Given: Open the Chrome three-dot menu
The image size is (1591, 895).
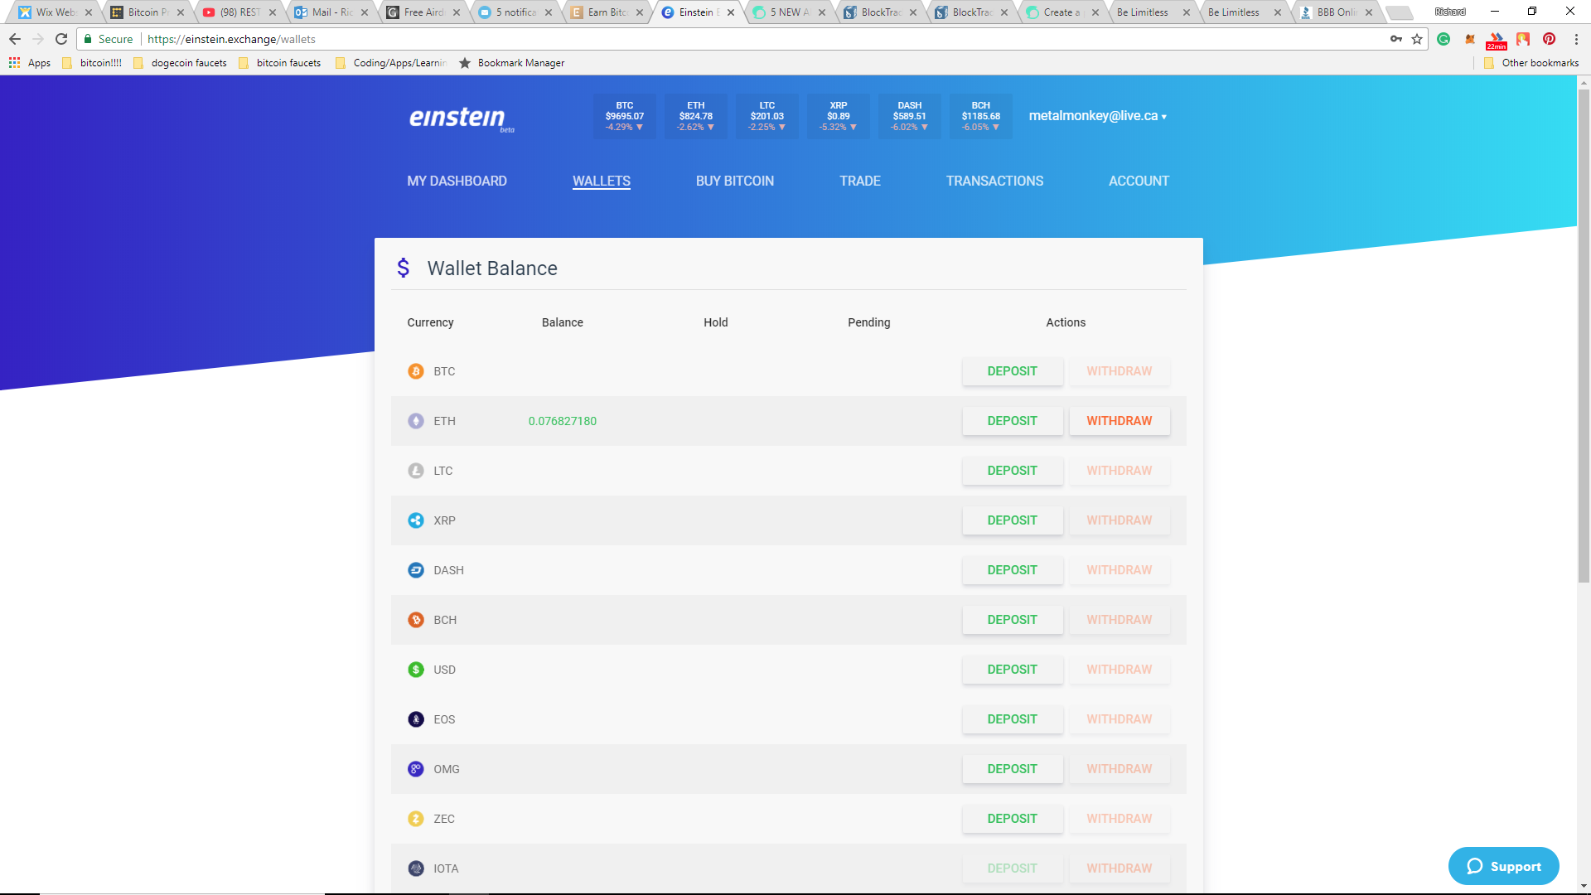Looking at the screenshot, I should click(x=1576, y=39).
